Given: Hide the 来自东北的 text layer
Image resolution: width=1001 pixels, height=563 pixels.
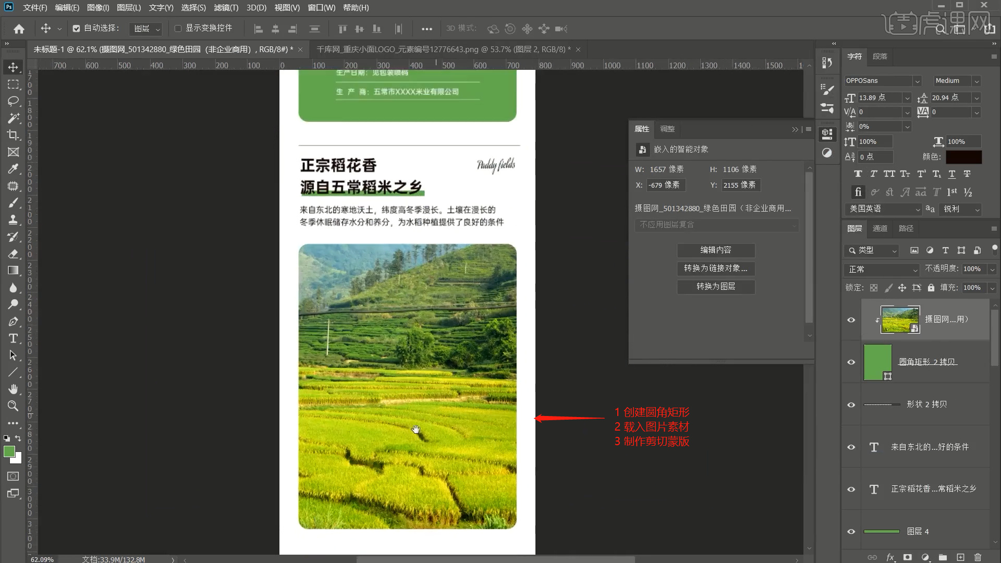Looking at the screenshot, I should [x=851, y=447].
